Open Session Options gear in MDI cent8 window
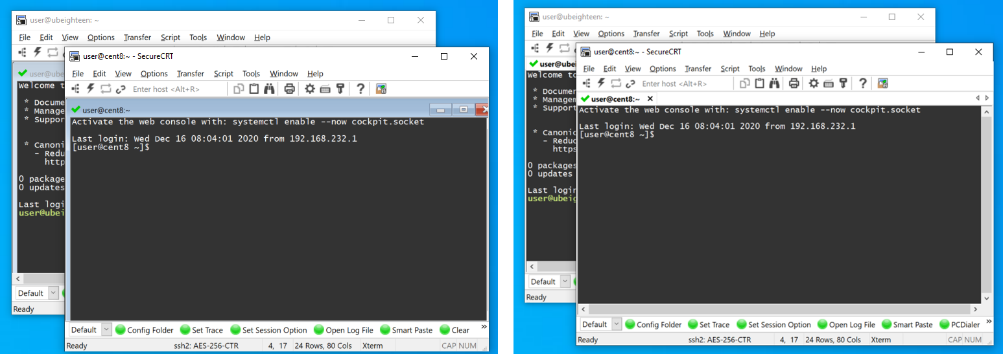 tap(310, 89)
